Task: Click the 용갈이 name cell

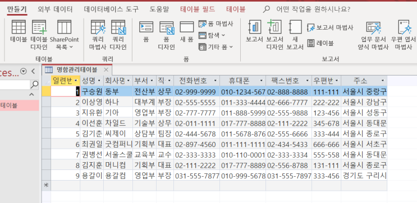Action: (91, 176)
